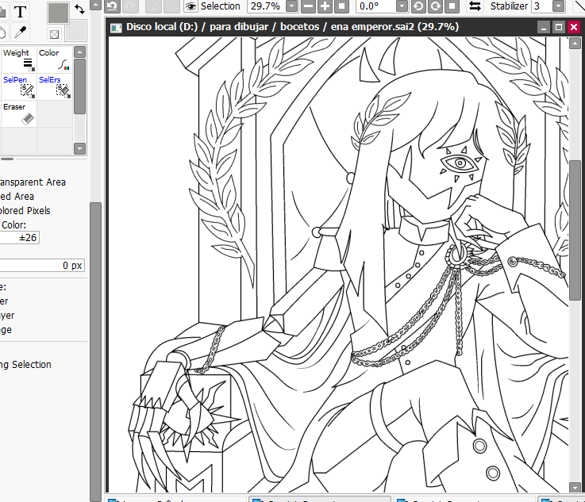Click the document icon in the canvas title bar
This screenshot has height=502, width=585.
(116, 28)
